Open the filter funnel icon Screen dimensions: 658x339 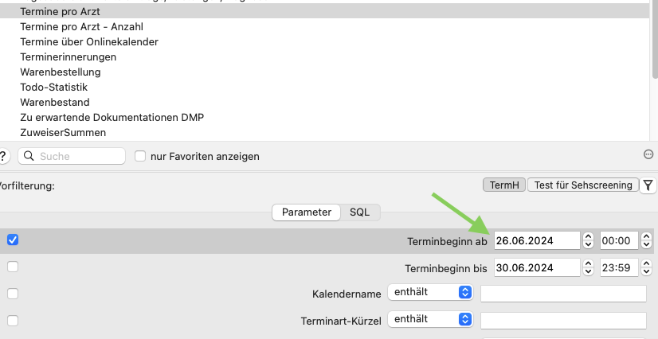(648, 185)
